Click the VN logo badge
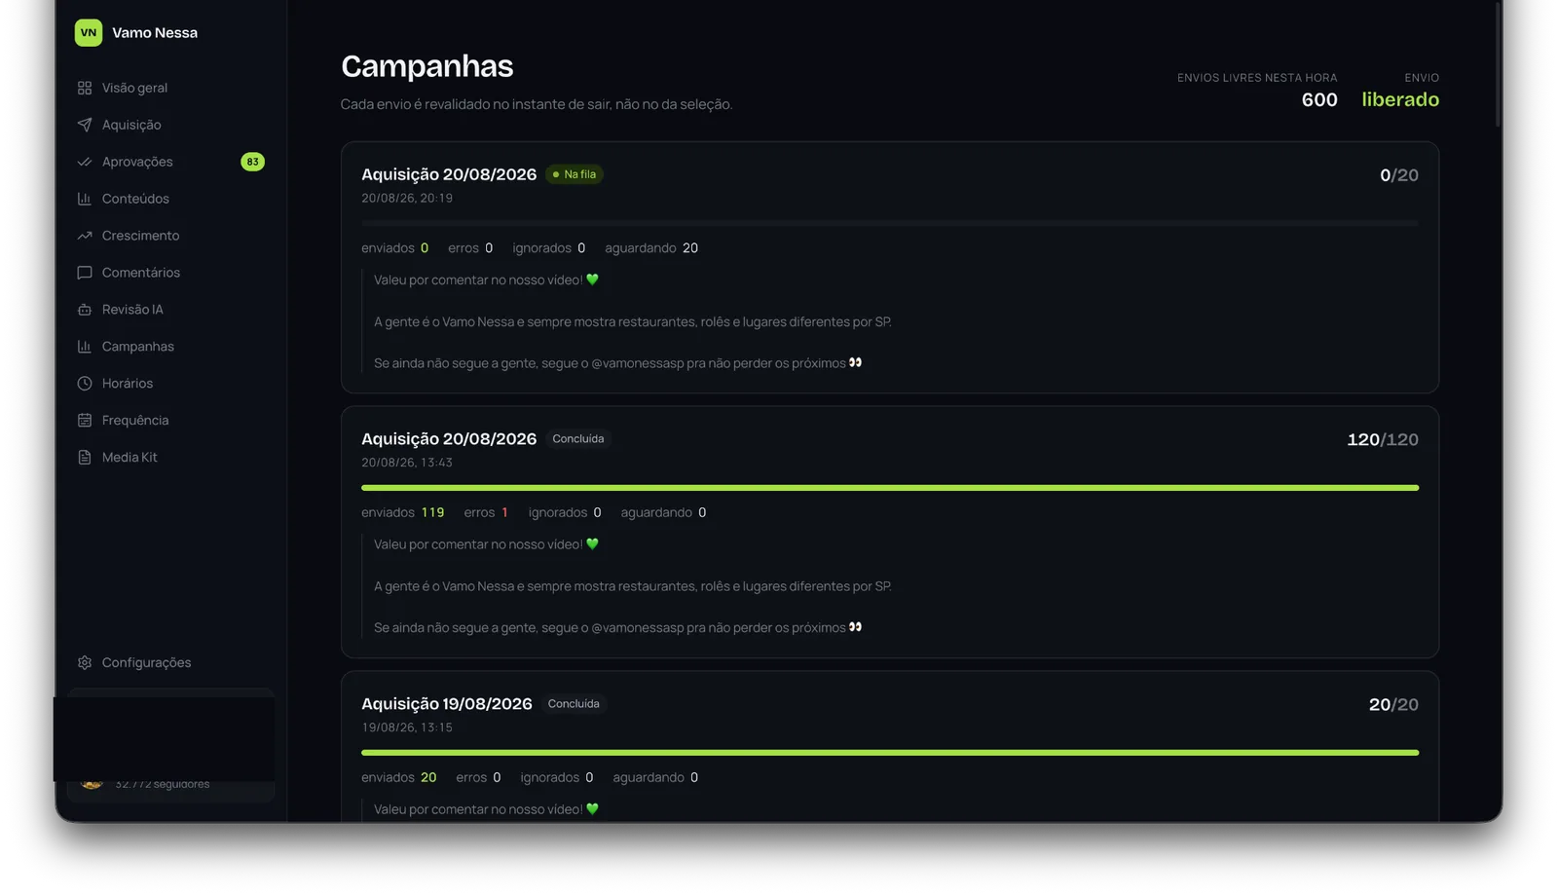 pos(88,33)
